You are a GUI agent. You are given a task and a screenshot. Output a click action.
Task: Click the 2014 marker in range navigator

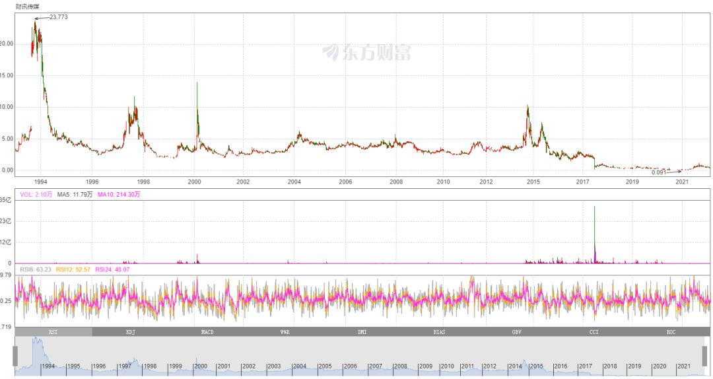pos(515,366)
